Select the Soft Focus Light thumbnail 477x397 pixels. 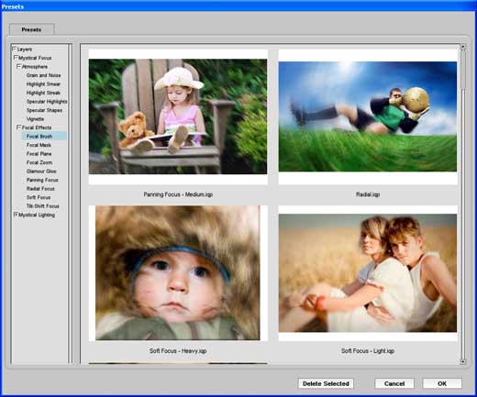click(x=368, y=273)
